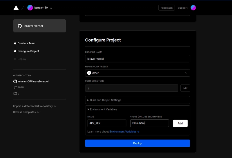This screenshot has width=232, height=158.
Task: Click the Edit root directory button
Action: point(185,88)
